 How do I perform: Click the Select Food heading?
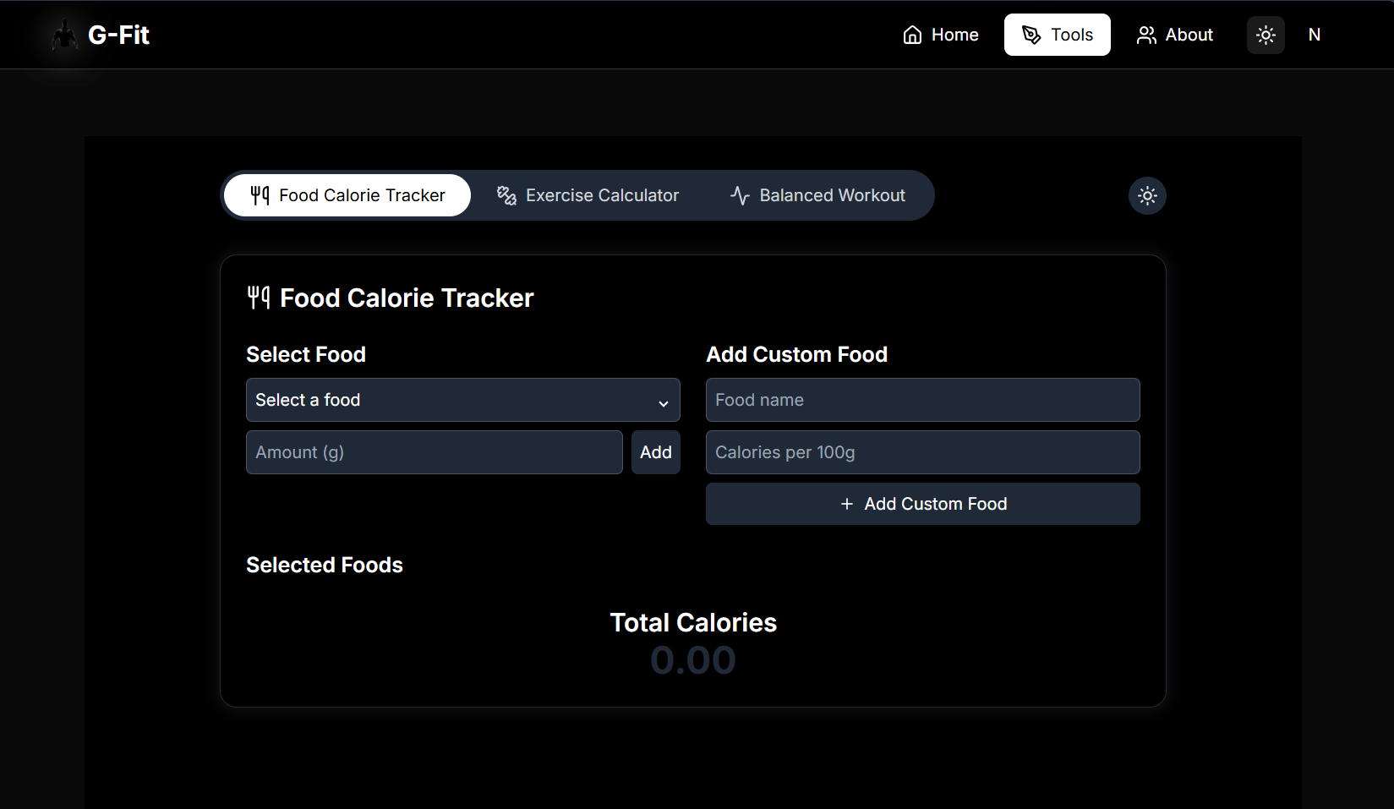tap(306, 354)
